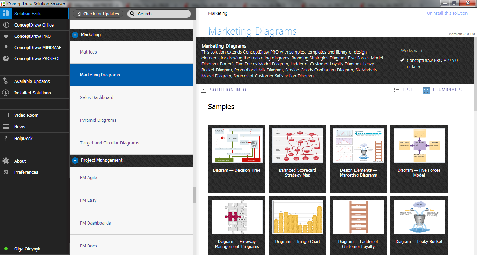Select Target and Circular Diagrams solution
The image size is (477, 255).
pyautogui.click(x=131, y=143)
